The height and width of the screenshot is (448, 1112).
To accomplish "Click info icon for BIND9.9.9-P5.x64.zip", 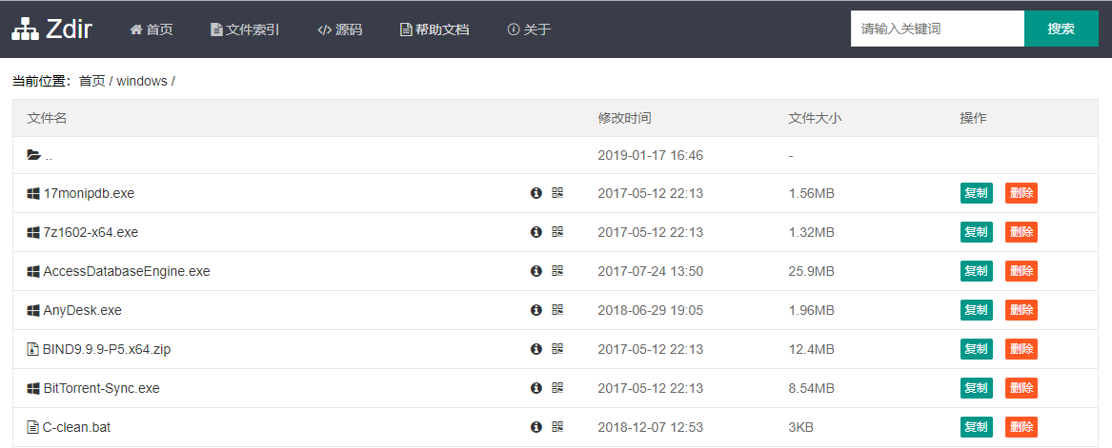I will [536, 349].
